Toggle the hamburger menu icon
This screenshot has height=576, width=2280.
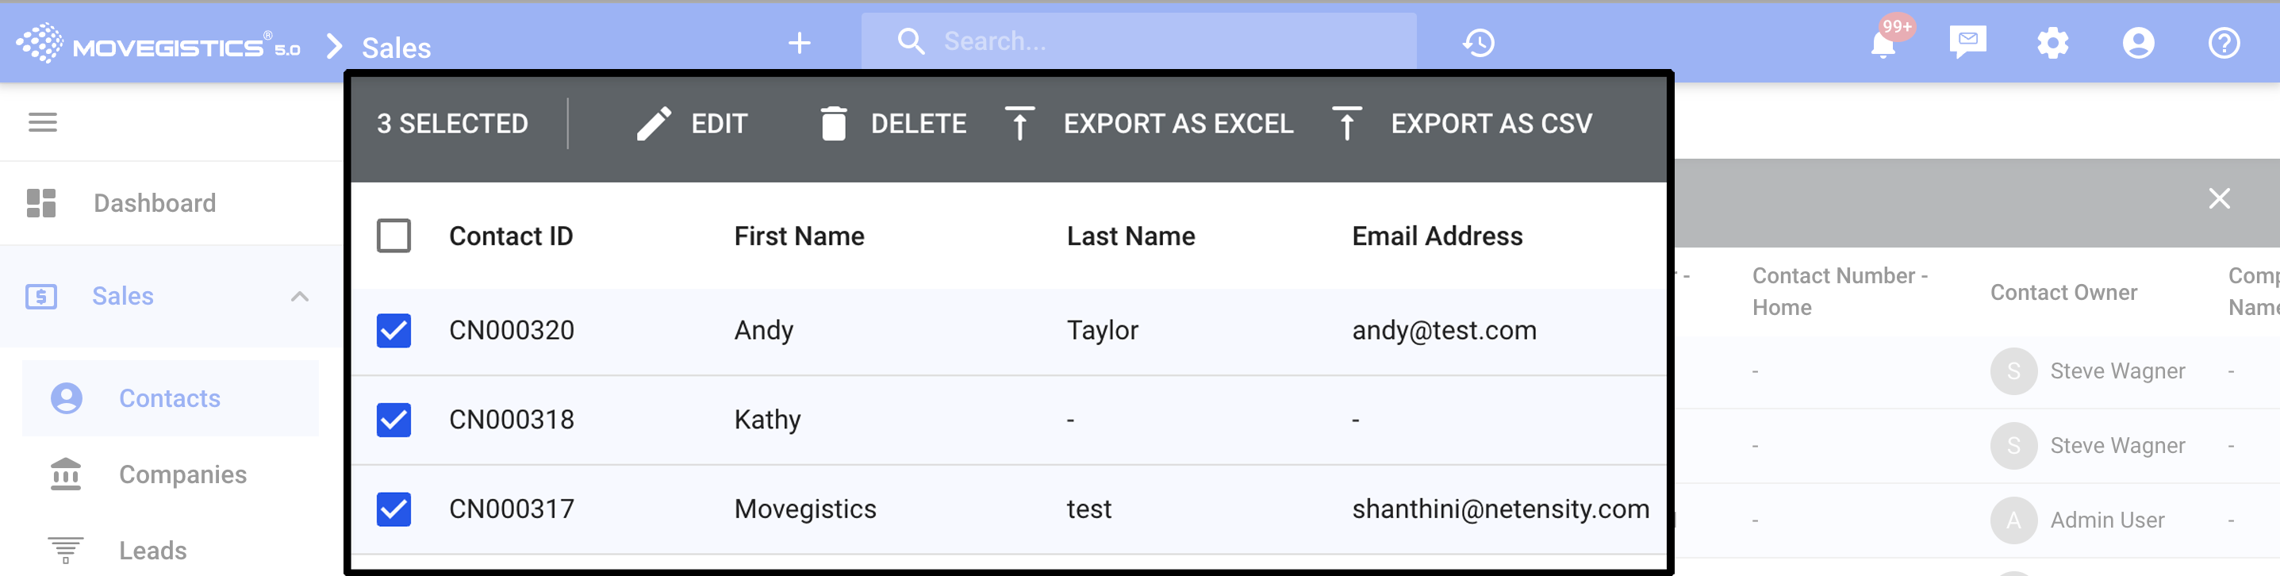[43, 122]
